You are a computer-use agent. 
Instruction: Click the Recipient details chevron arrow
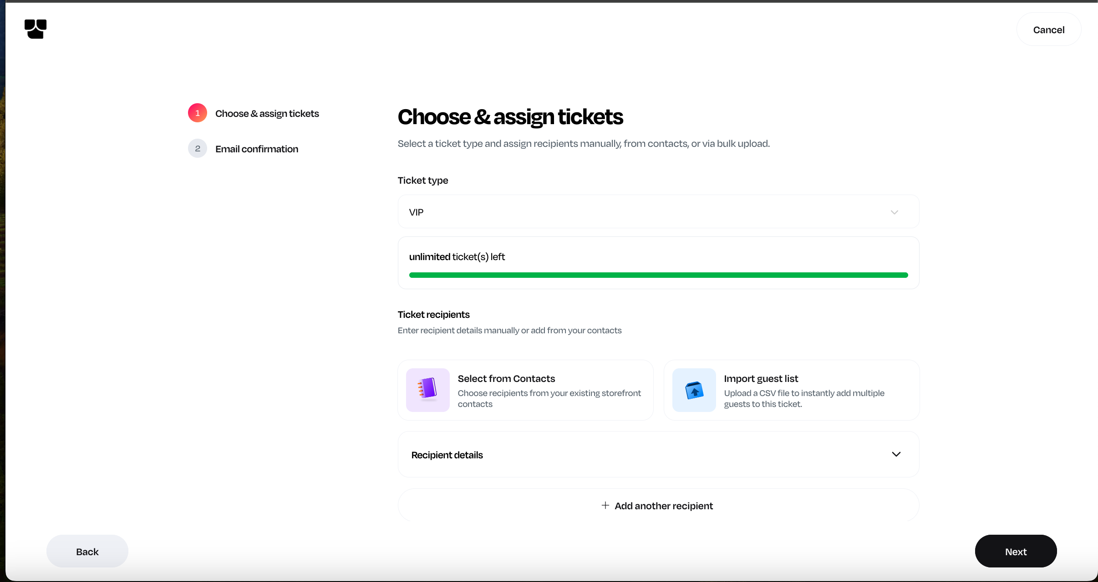click(896, 454)
